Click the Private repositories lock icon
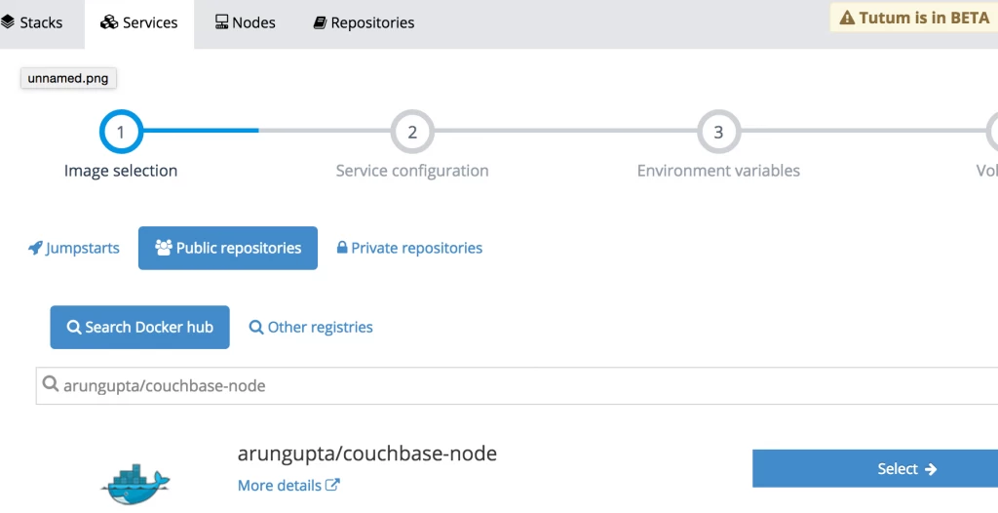998x513 pixels. (x=342, y=247)
